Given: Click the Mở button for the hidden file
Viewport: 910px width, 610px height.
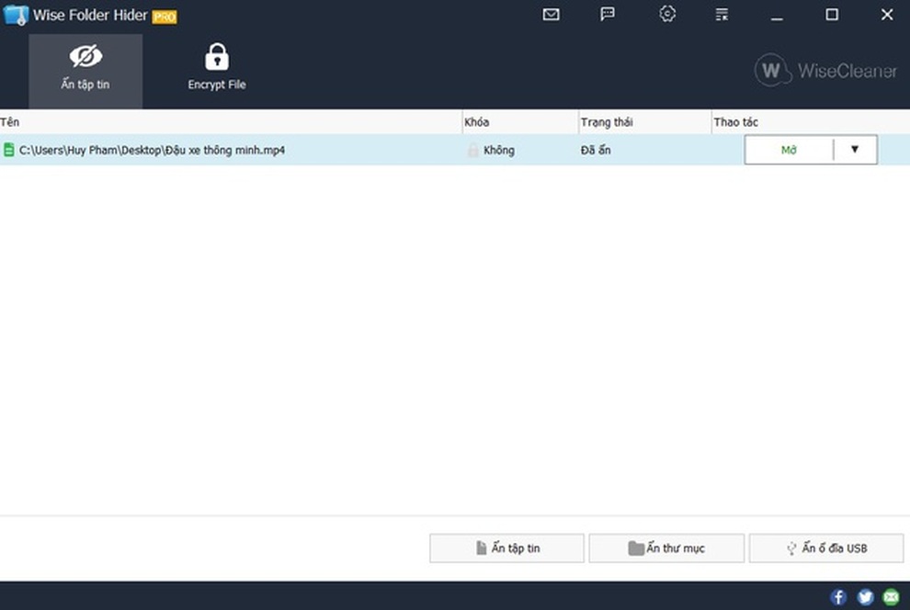Looking at the screenshot, I should coord(789,150).
